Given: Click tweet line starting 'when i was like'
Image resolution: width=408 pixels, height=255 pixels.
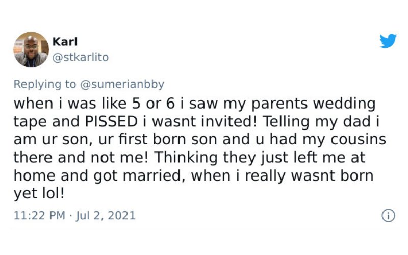Looking at the screenshot, I should pyautogui.click(x=195, y=104).
